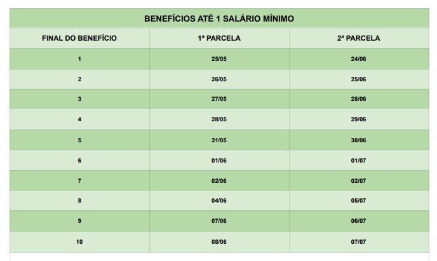This screenshot has width=437, height=261.
Task: Select benefit ending number 10 cell
Action: click(79, 242)
